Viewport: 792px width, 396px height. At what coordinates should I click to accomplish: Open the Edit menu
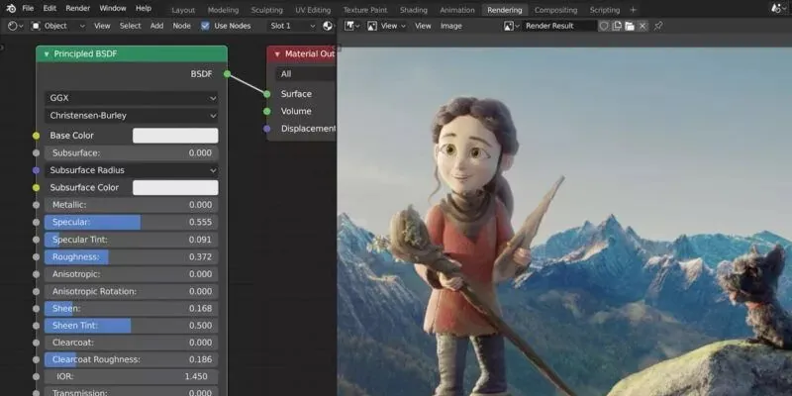click(49, 9)
